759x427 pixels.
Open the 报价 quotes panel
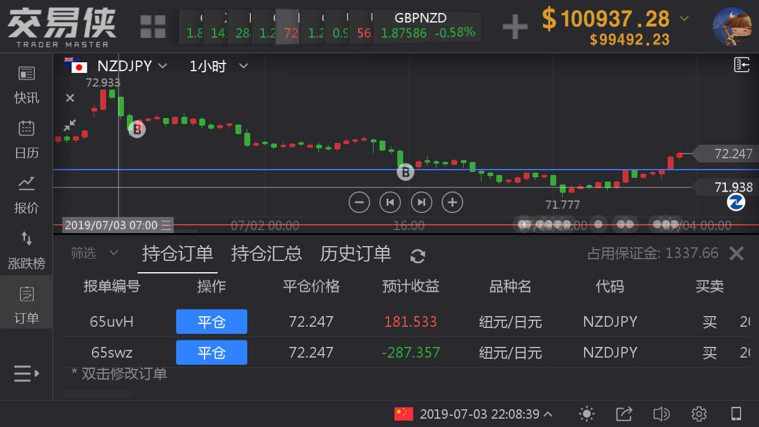27,194
